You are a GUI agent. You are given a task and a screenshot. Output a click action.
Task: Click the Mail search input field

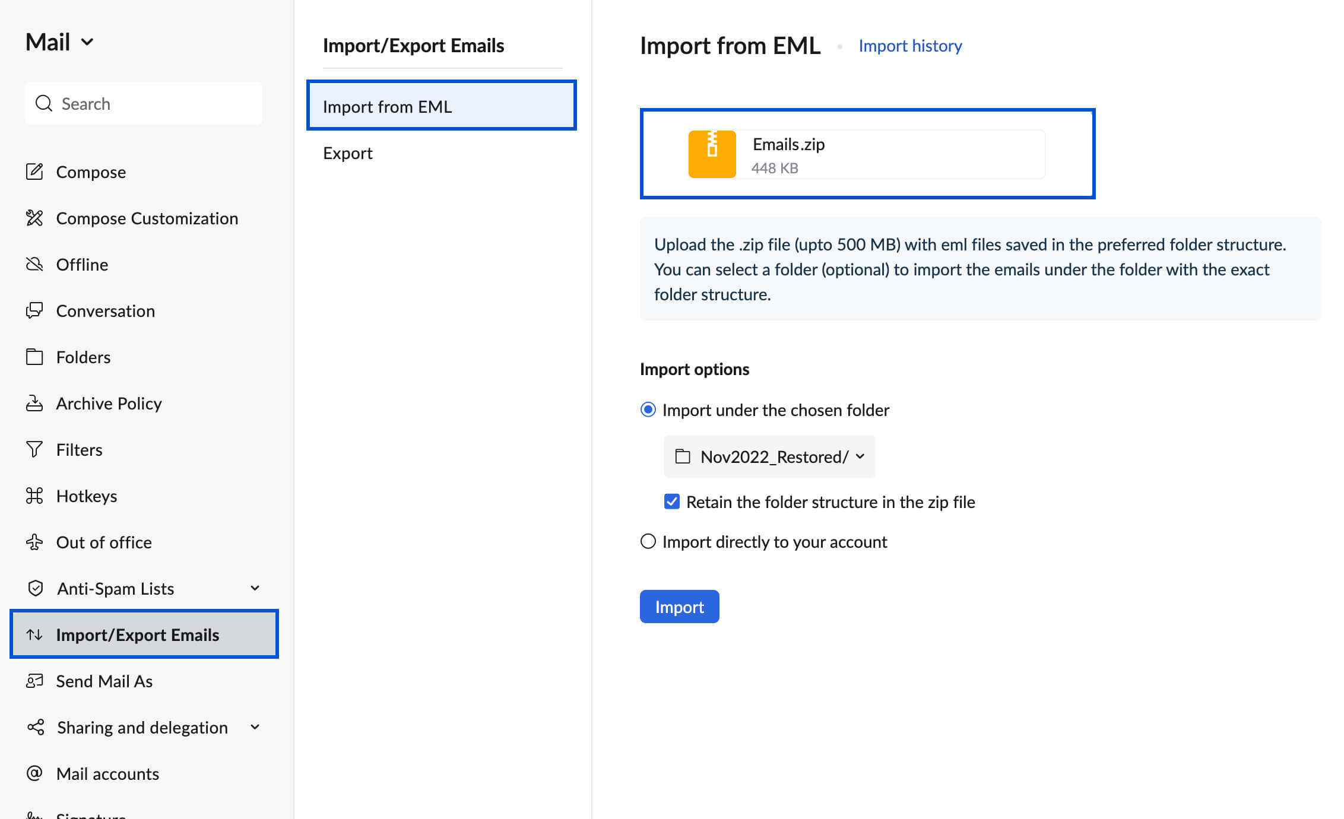point(143,103)
